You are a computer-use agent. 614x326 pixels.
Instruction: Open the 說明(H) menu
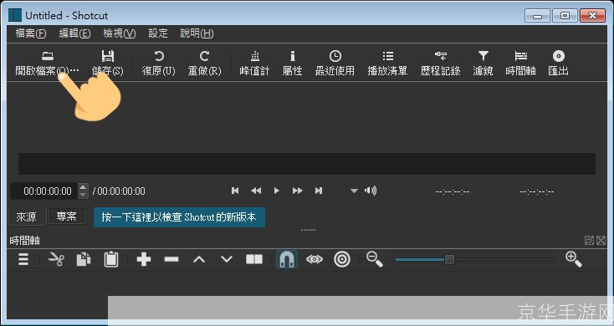tap(197, 33)
